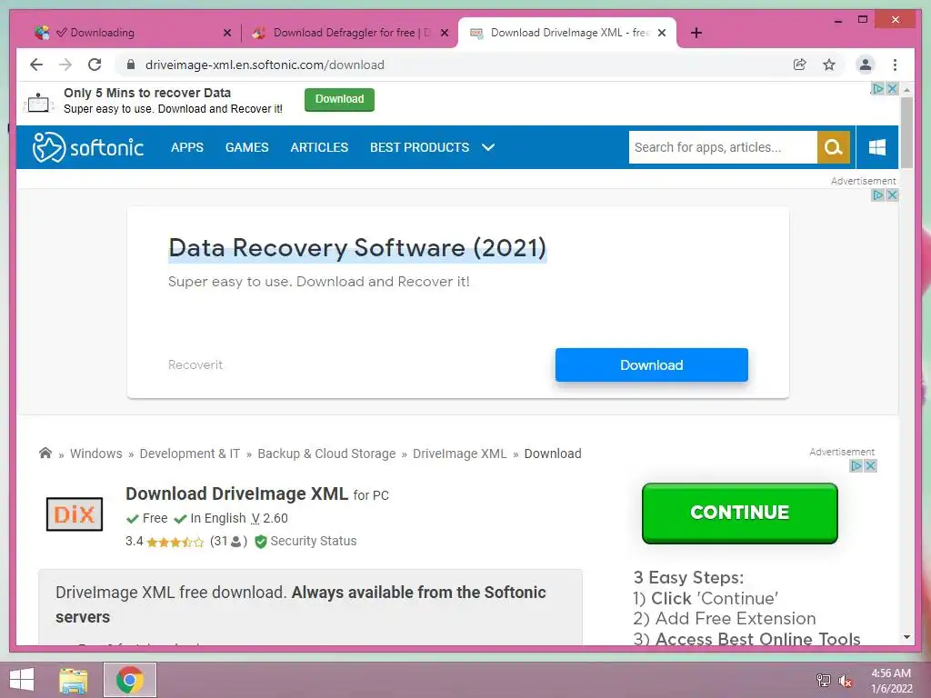Click the padlock site info icon
The image size is (931, 698).
(x=131, y=65)
